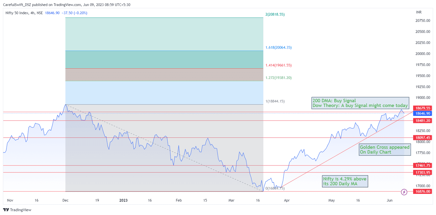Click Nov on the time axis
436x215 pixels.
tap(10, 200)
